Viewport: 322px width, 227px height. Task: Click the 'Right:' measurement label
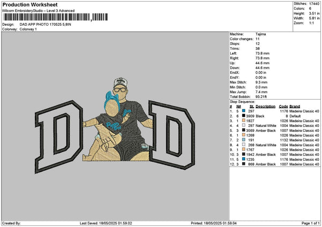pyautogui.click(x=235, y=58)
